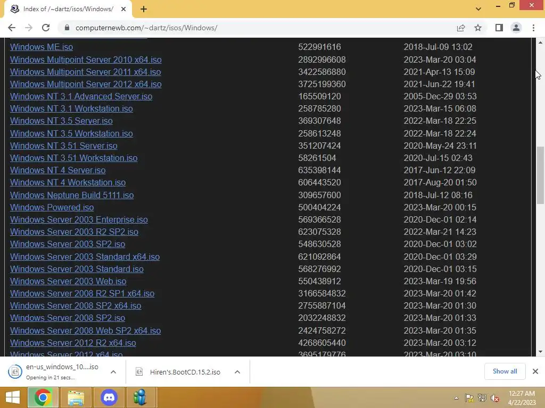
Task: Select Windows Server 2003 Standard x64.iso
Action: point(85,257)
